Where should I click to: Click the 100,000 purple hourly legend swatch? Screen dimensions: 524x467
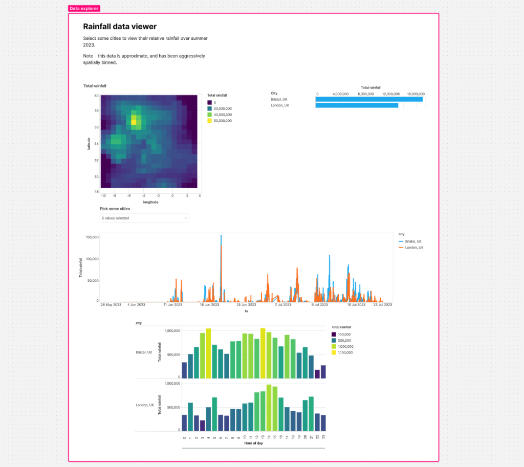[x=334, y=334]
